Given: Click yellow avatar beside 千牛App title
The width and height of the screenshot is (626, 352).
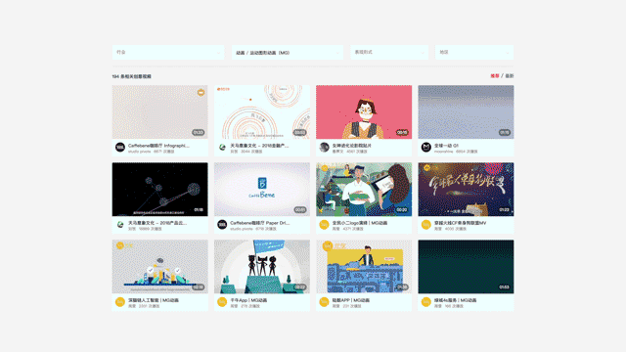Looking at the screenshot, I should [x=222, y=302].
